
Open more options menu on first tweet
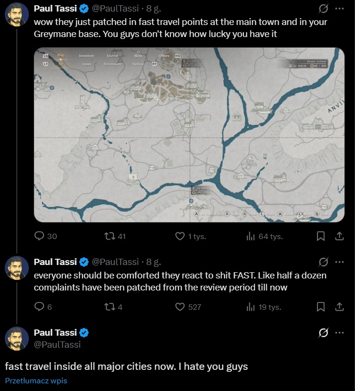[x=340, y=9]
